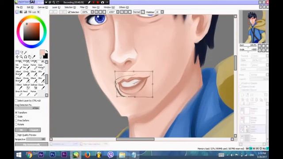Enable Select Layer by CTRL+LB

tap(16, 101)
